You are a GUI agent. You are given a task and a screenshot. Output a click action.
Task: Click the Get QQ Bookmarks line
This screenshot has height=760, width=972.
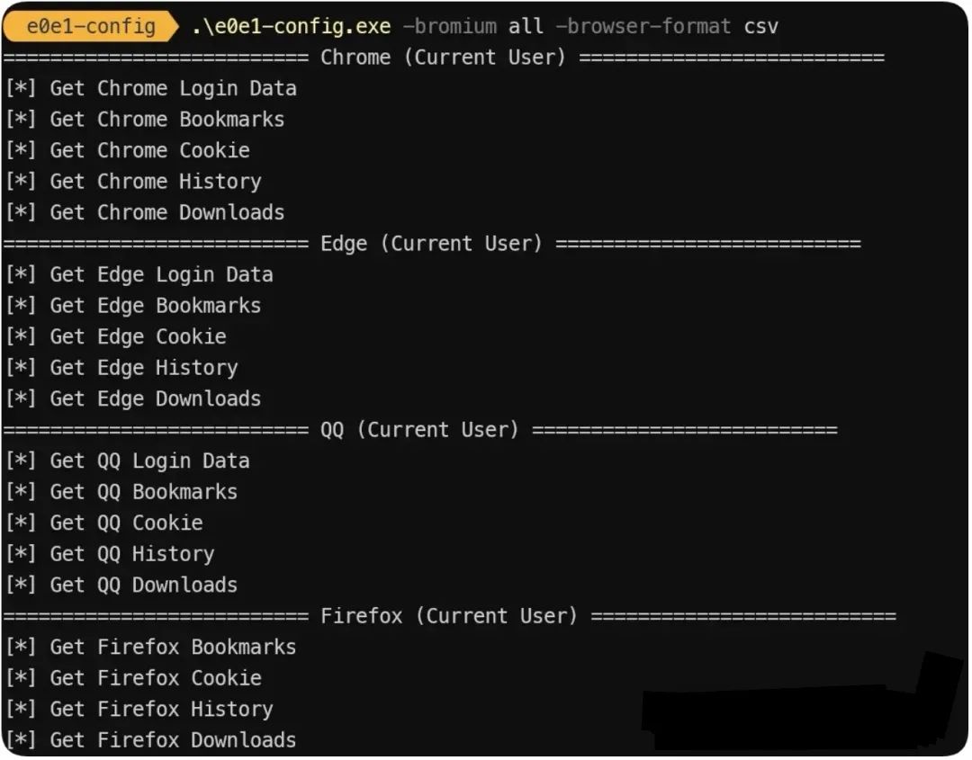click(x=122, y=492)
